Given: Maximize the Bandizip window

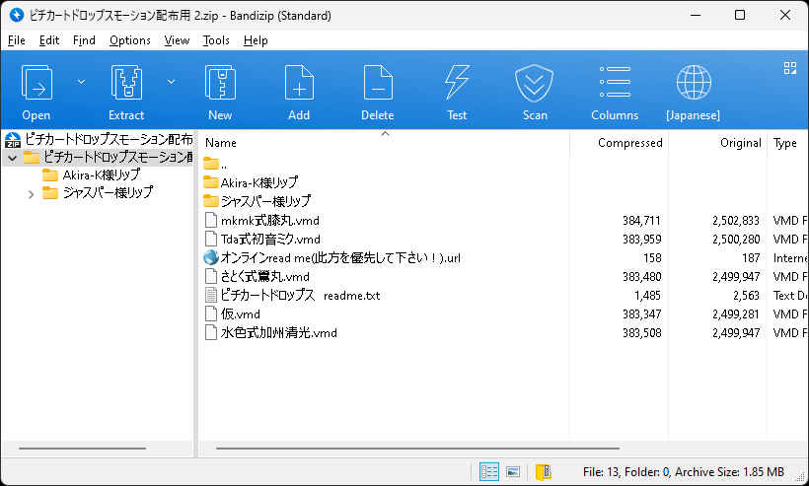Looking at the screenshot, I should (x=740, y=15).
